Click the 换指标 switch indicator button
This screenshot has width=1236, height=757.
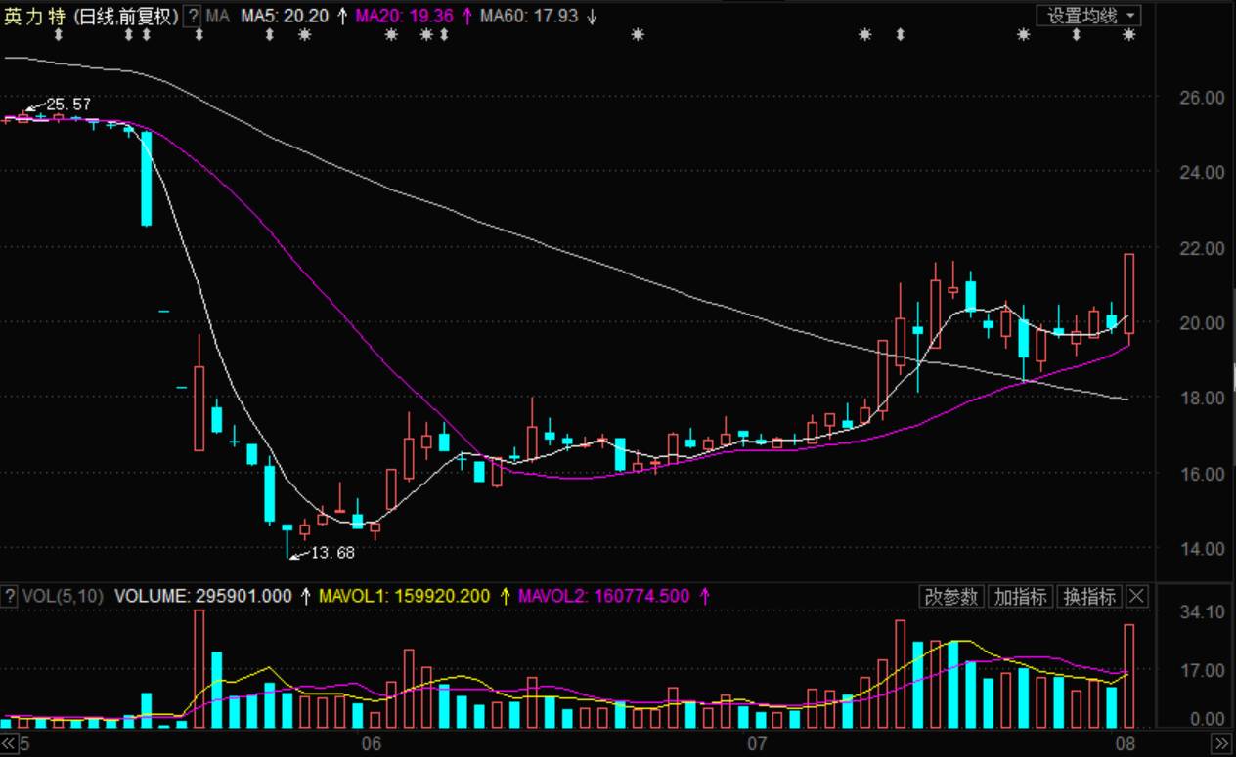(x=1088, y=596)
